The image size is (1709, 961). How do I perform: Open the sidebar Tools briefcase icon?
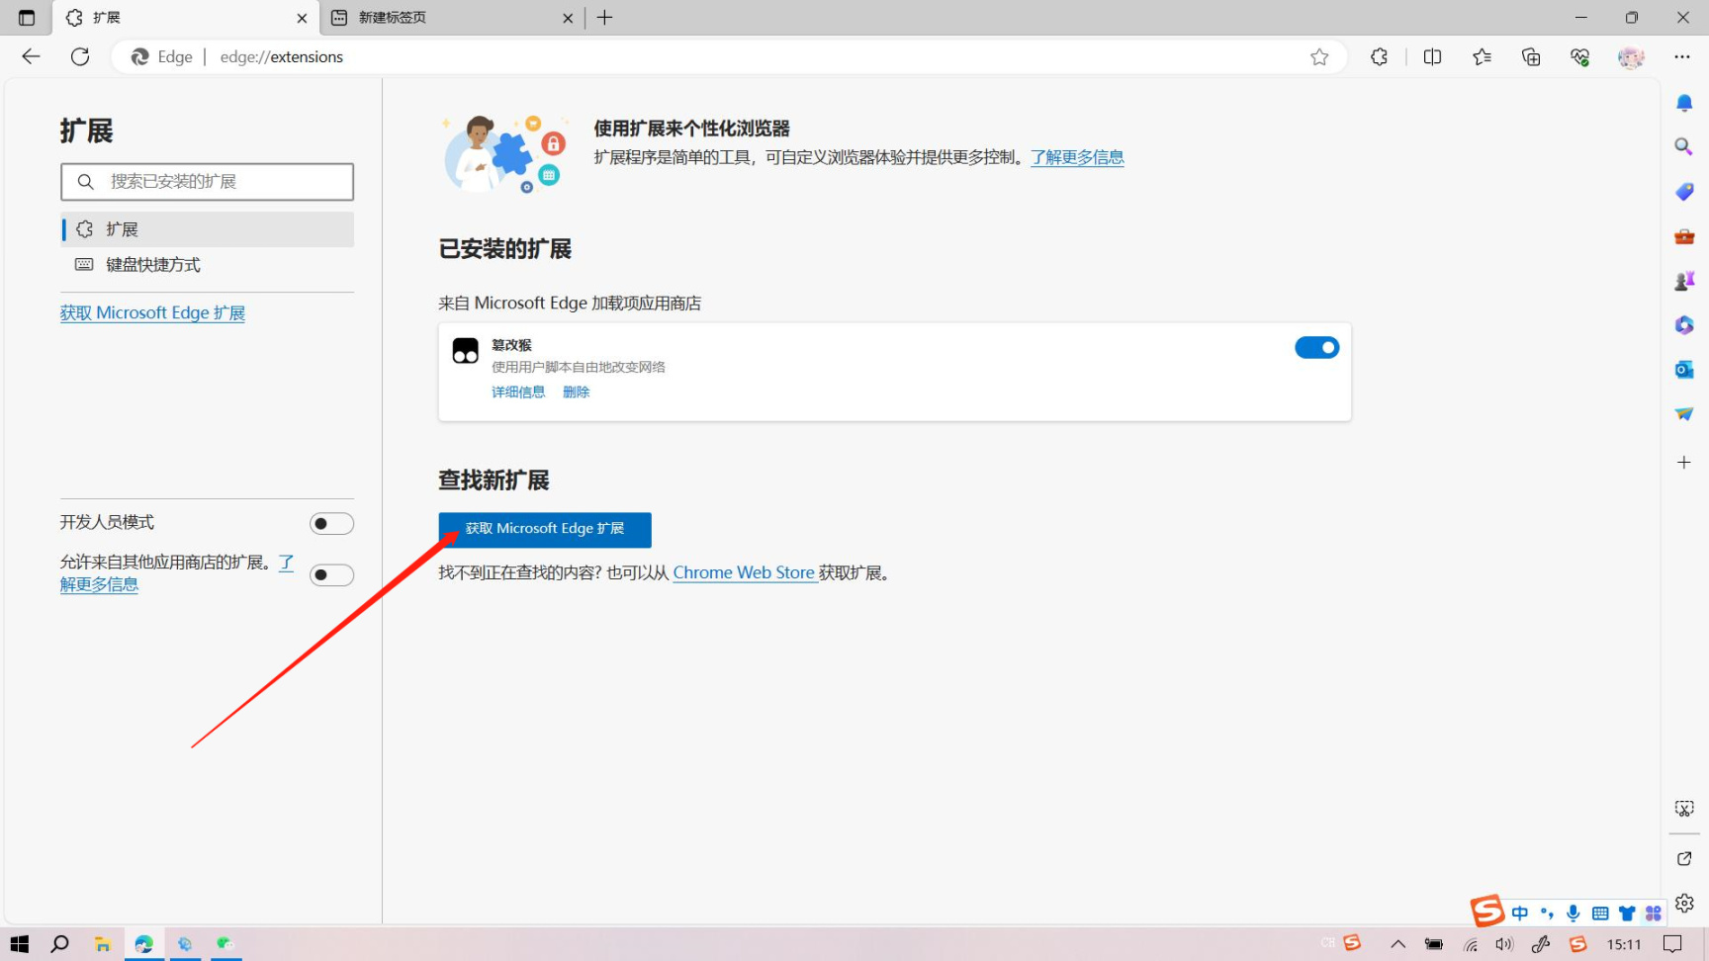(1684, 236)
